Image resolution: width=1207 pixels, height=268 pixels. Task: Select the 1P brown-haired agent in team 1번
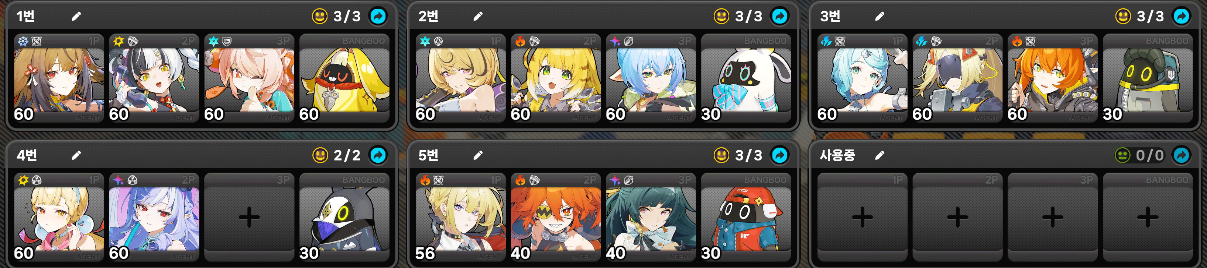pyautogui.click(x=59, y=78)
